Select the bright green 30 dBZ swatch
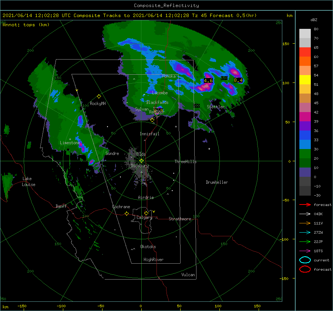The image size is (333, 311). tap(305, 154)
